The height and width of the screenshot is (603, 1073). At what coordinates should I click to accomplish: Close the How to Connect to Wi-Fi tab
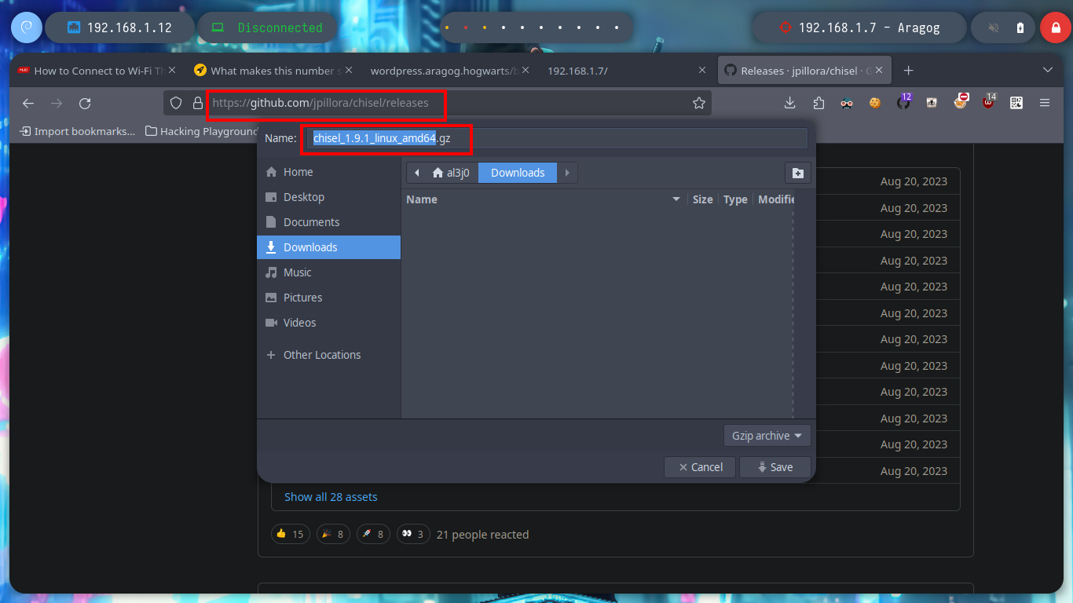point(173,71)
